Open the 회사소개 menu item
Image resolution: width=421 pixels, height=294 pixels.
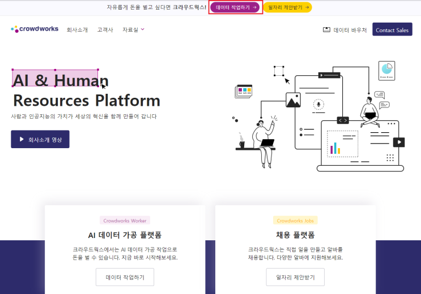click(x=77, y=30)
